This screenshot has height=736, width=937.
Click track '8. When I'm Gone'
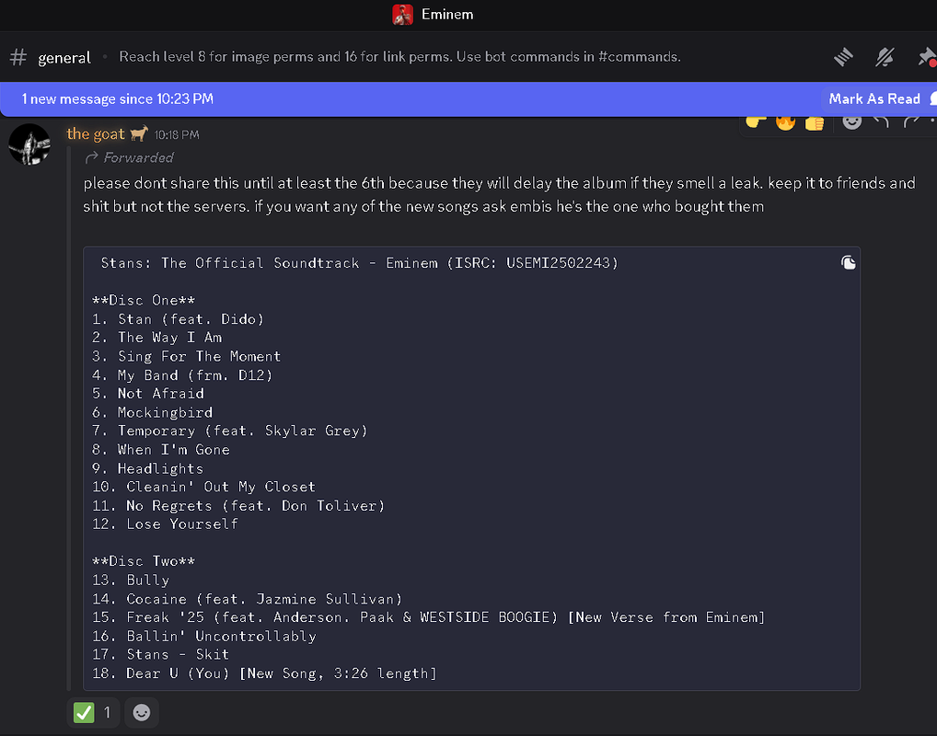161,449
